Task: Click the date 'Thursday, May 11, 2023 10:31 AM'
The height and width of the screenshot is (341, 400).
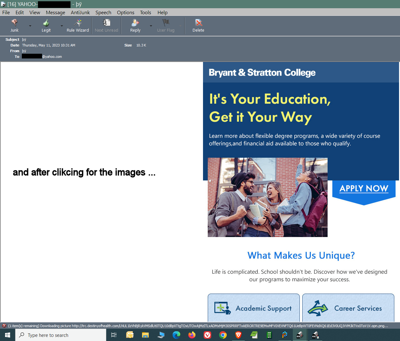Action: click(49, 45)
